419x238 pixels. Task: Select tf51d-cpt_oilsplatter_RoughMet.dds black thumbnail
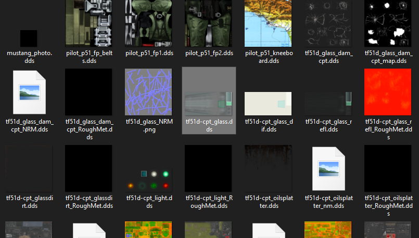388,168
